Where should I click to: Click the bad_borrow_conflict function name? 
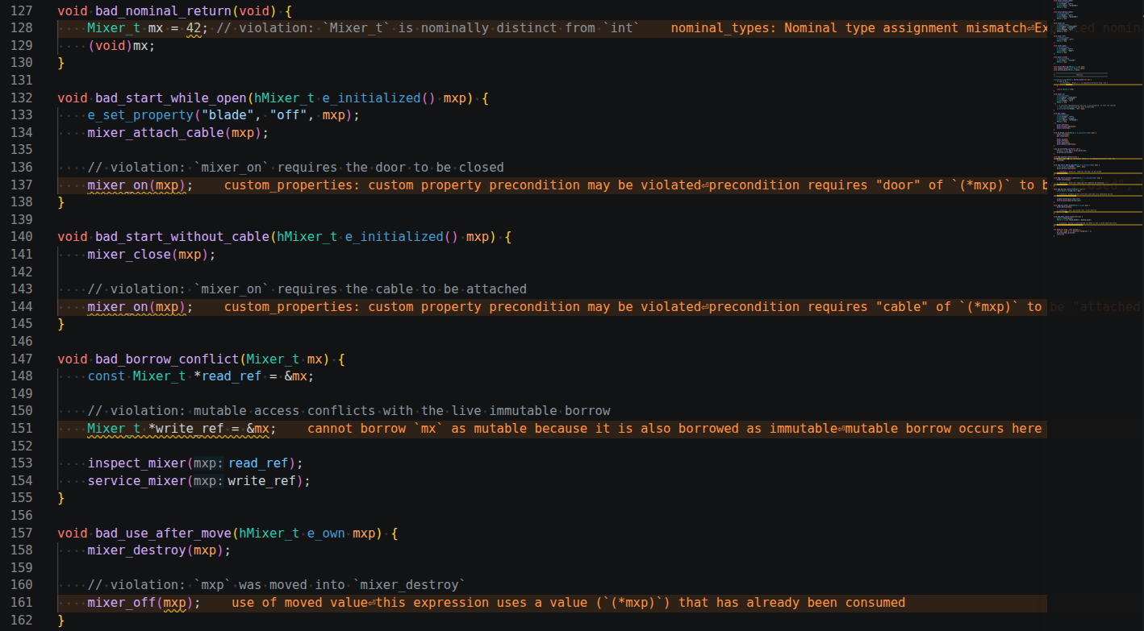(x=166, y=359)
